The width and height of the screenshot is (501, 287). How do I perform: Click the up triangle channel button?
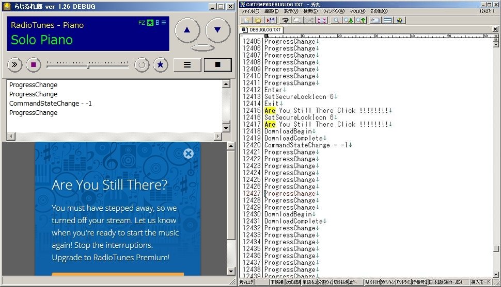[187, 30]
